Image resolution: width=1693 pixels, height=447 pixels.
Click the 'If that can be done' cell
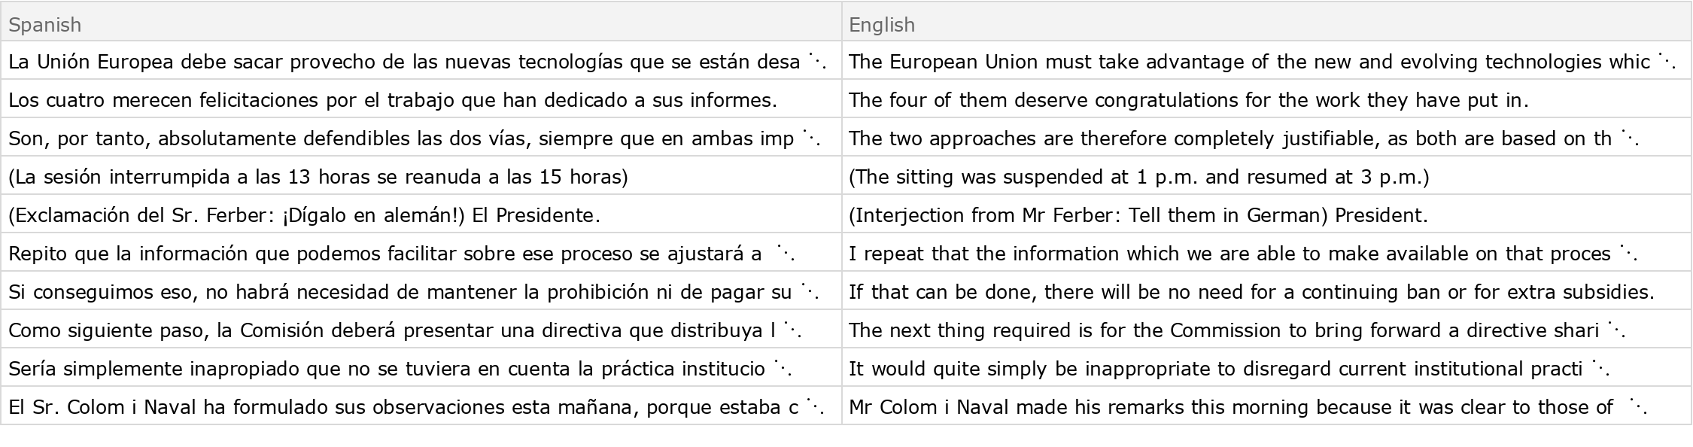(x=1251, y=292)
